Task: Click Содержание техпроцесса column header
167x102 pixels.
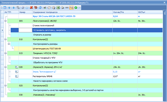Action: 72,12
